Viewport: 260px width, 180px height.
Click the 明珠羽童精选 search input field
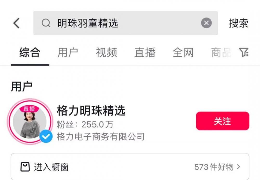126,23
